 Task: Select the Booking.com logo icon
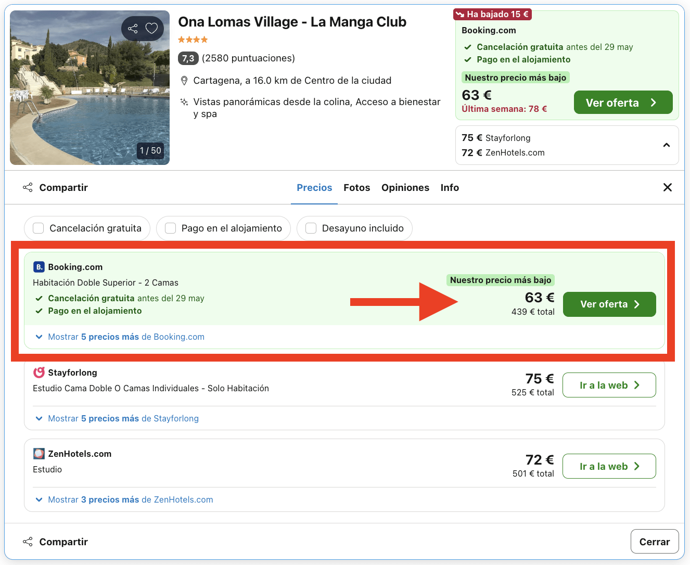click(x=39, y=266)
